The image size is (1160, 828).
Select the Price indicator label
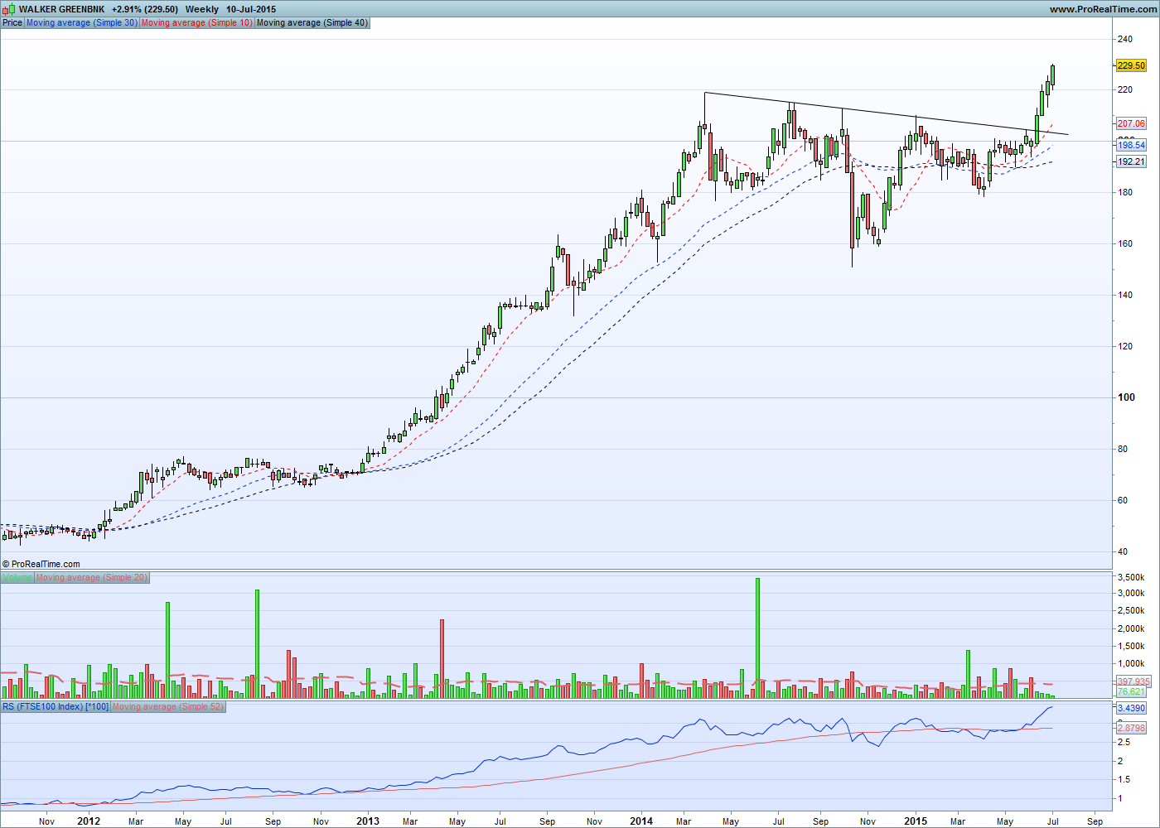click(12, 22)
